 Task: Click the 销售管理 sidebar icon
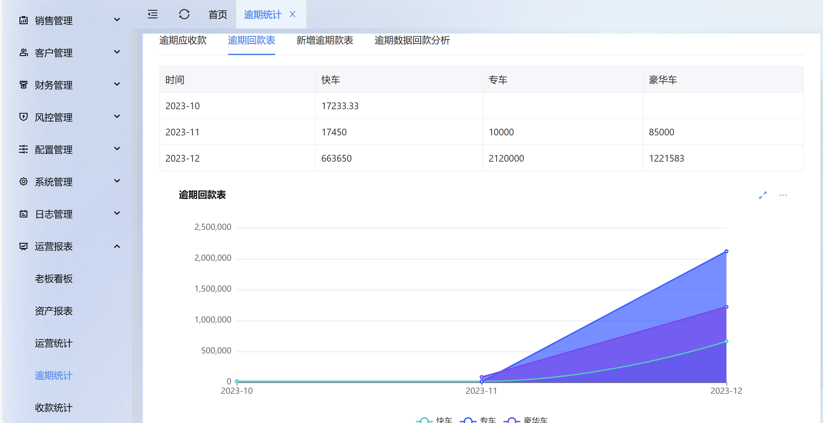(24, 20)
